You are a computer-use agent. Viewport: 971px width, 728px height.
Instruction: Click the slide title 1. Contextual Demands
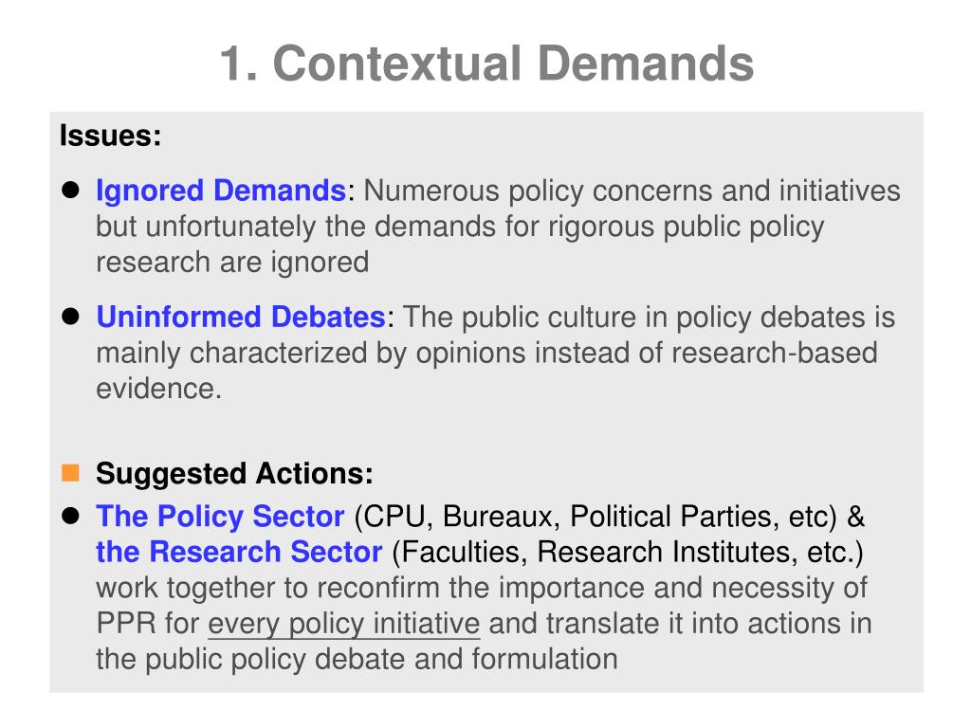(486, 64)
